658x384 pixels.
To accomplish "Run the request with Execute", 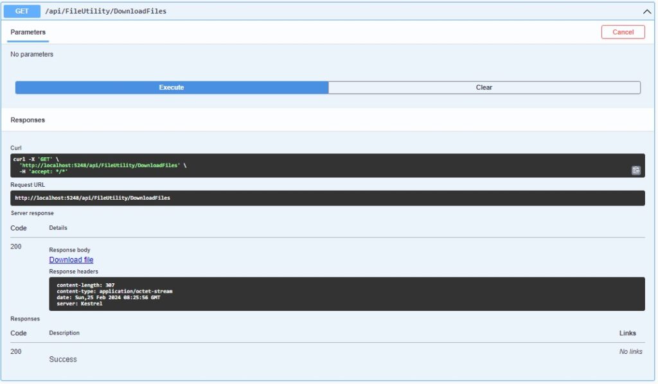I will [172, 87].
